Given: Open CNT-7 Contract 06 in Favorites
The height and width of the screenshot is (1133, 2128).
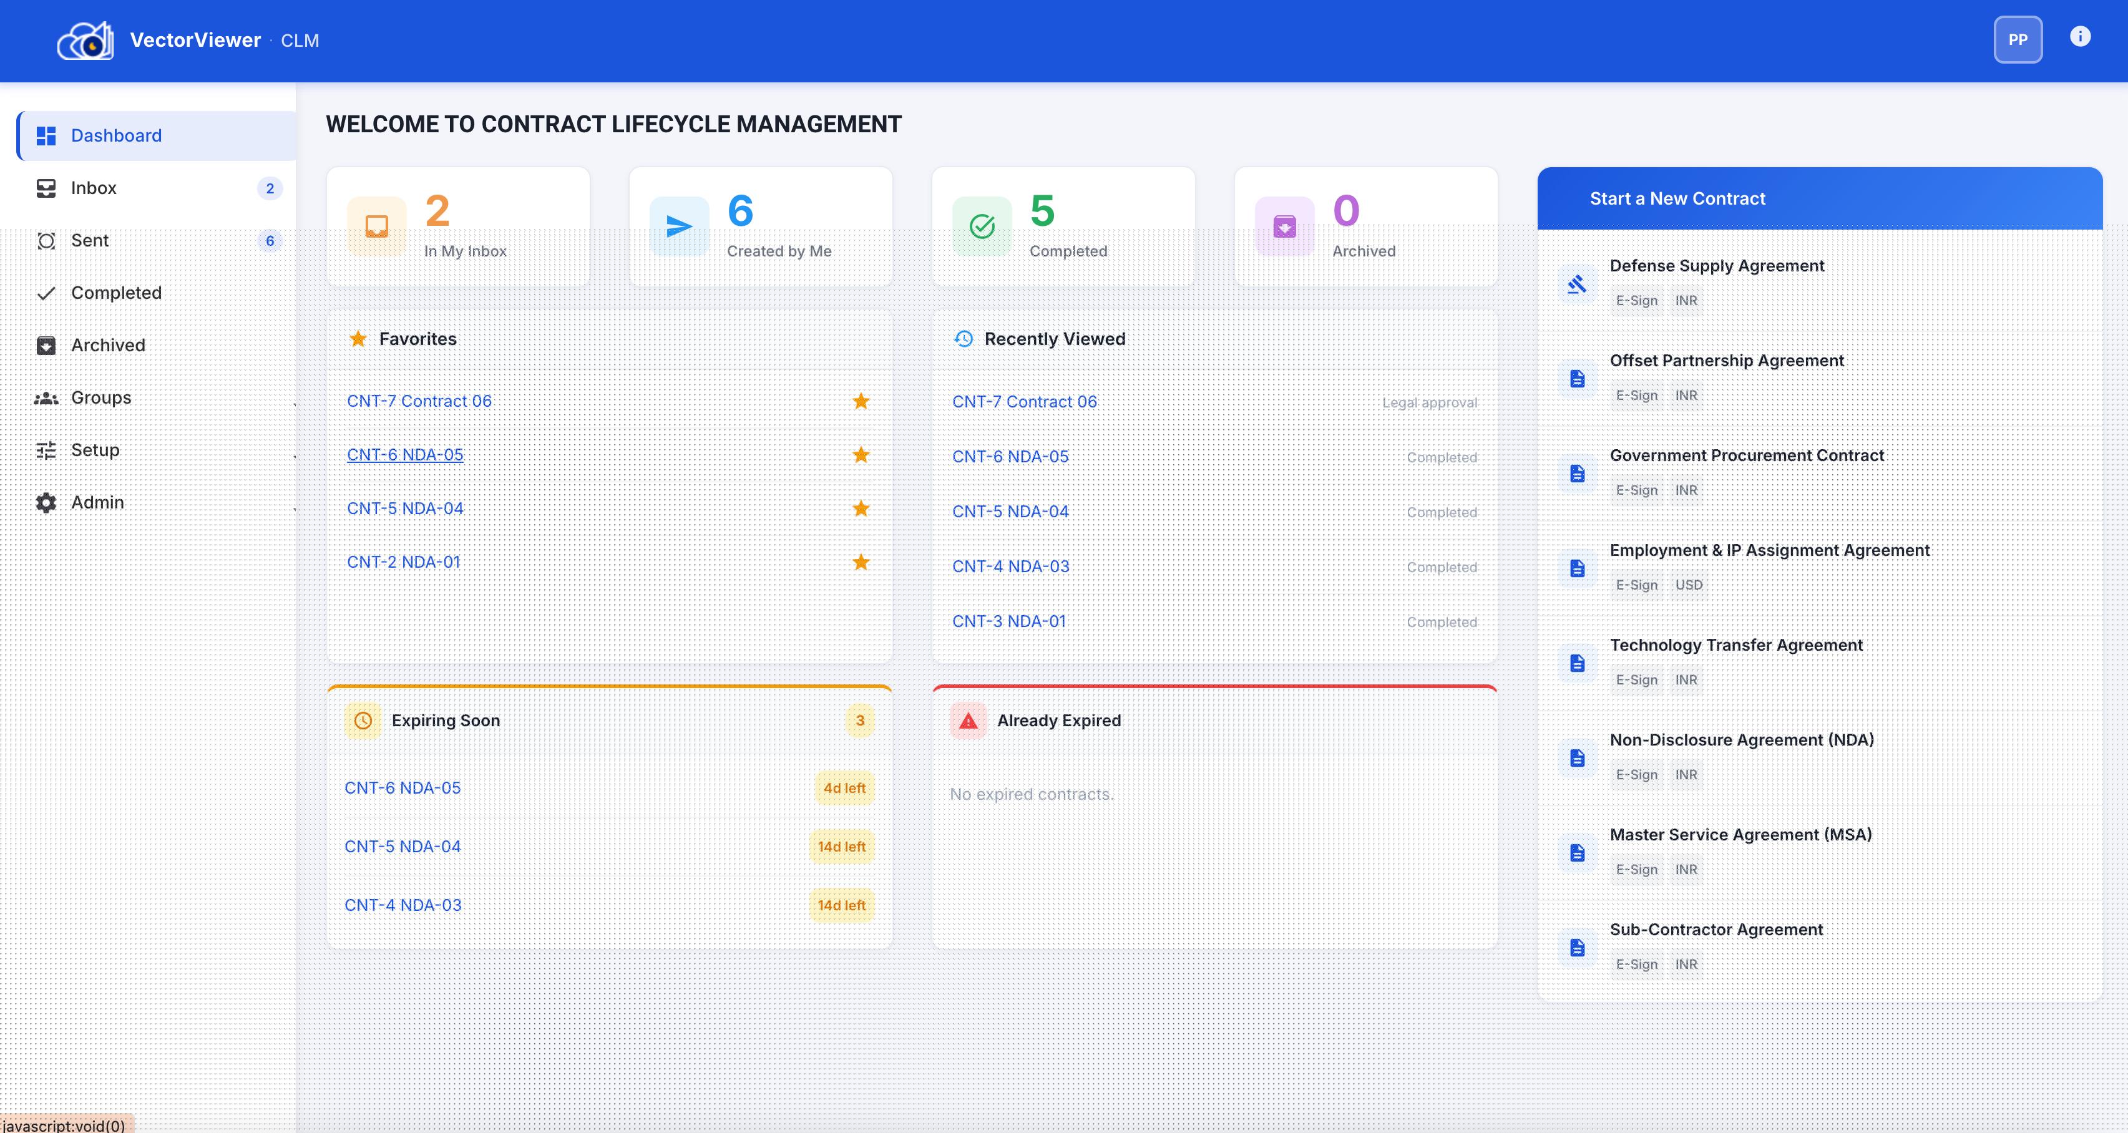Looking at the screenshot, I should point(419,401).
